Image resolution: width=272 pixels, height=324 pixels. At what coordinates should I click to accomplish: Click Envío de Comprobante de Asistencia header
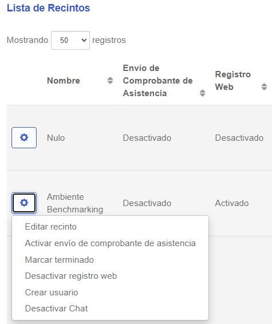157,81
